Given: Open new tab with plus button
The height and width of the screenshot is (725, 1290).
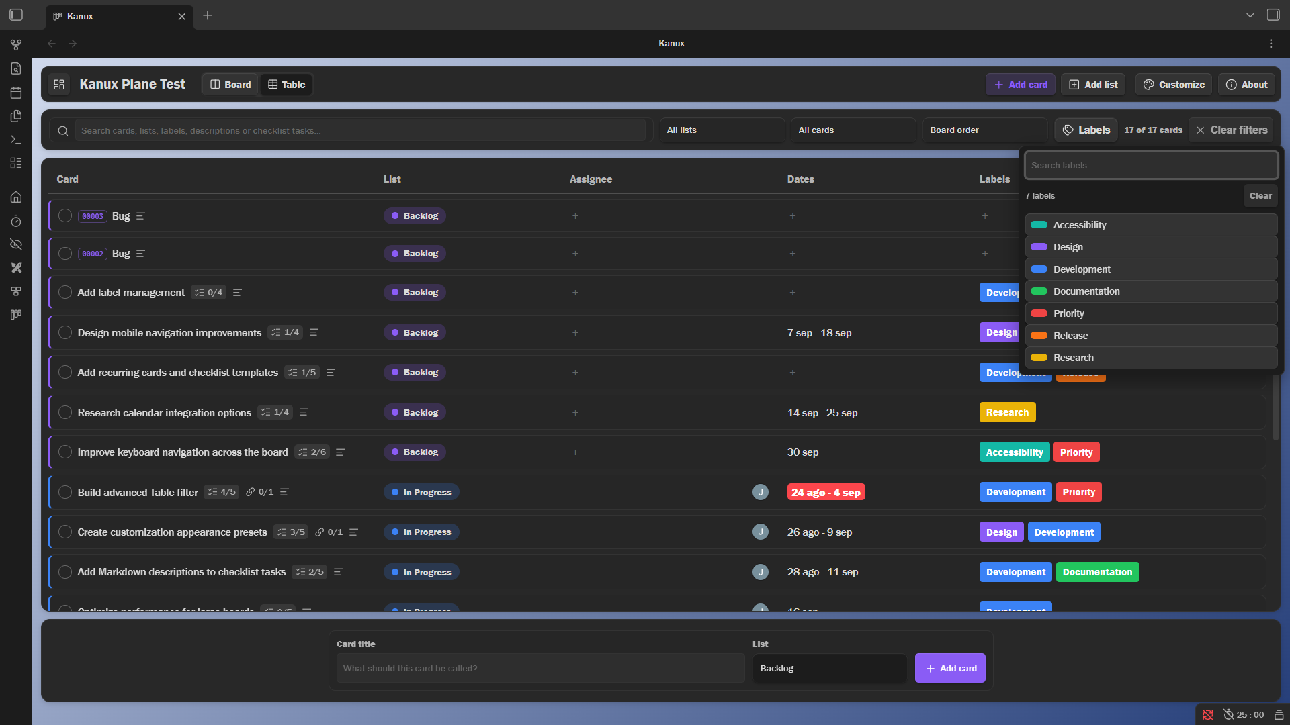Looking at the screenshot, I should 208,15.
